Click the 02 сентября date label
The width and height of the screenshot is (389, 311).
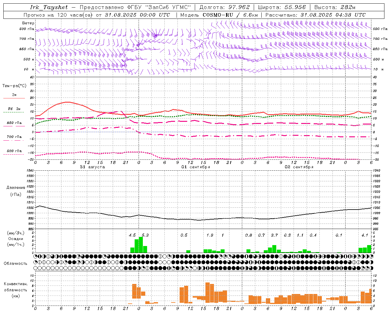coord(299,167)
